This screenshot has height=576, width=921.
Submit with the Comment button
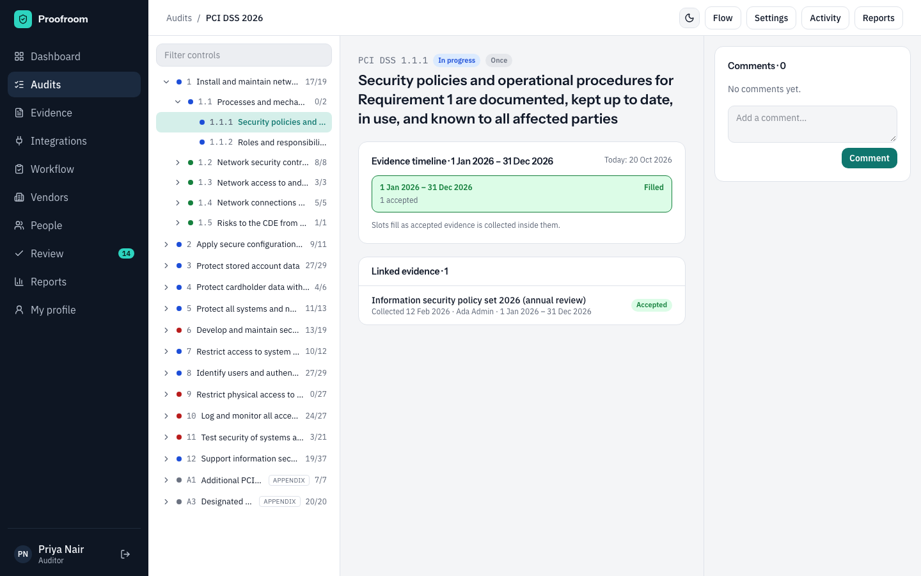(x=869, y=158)
